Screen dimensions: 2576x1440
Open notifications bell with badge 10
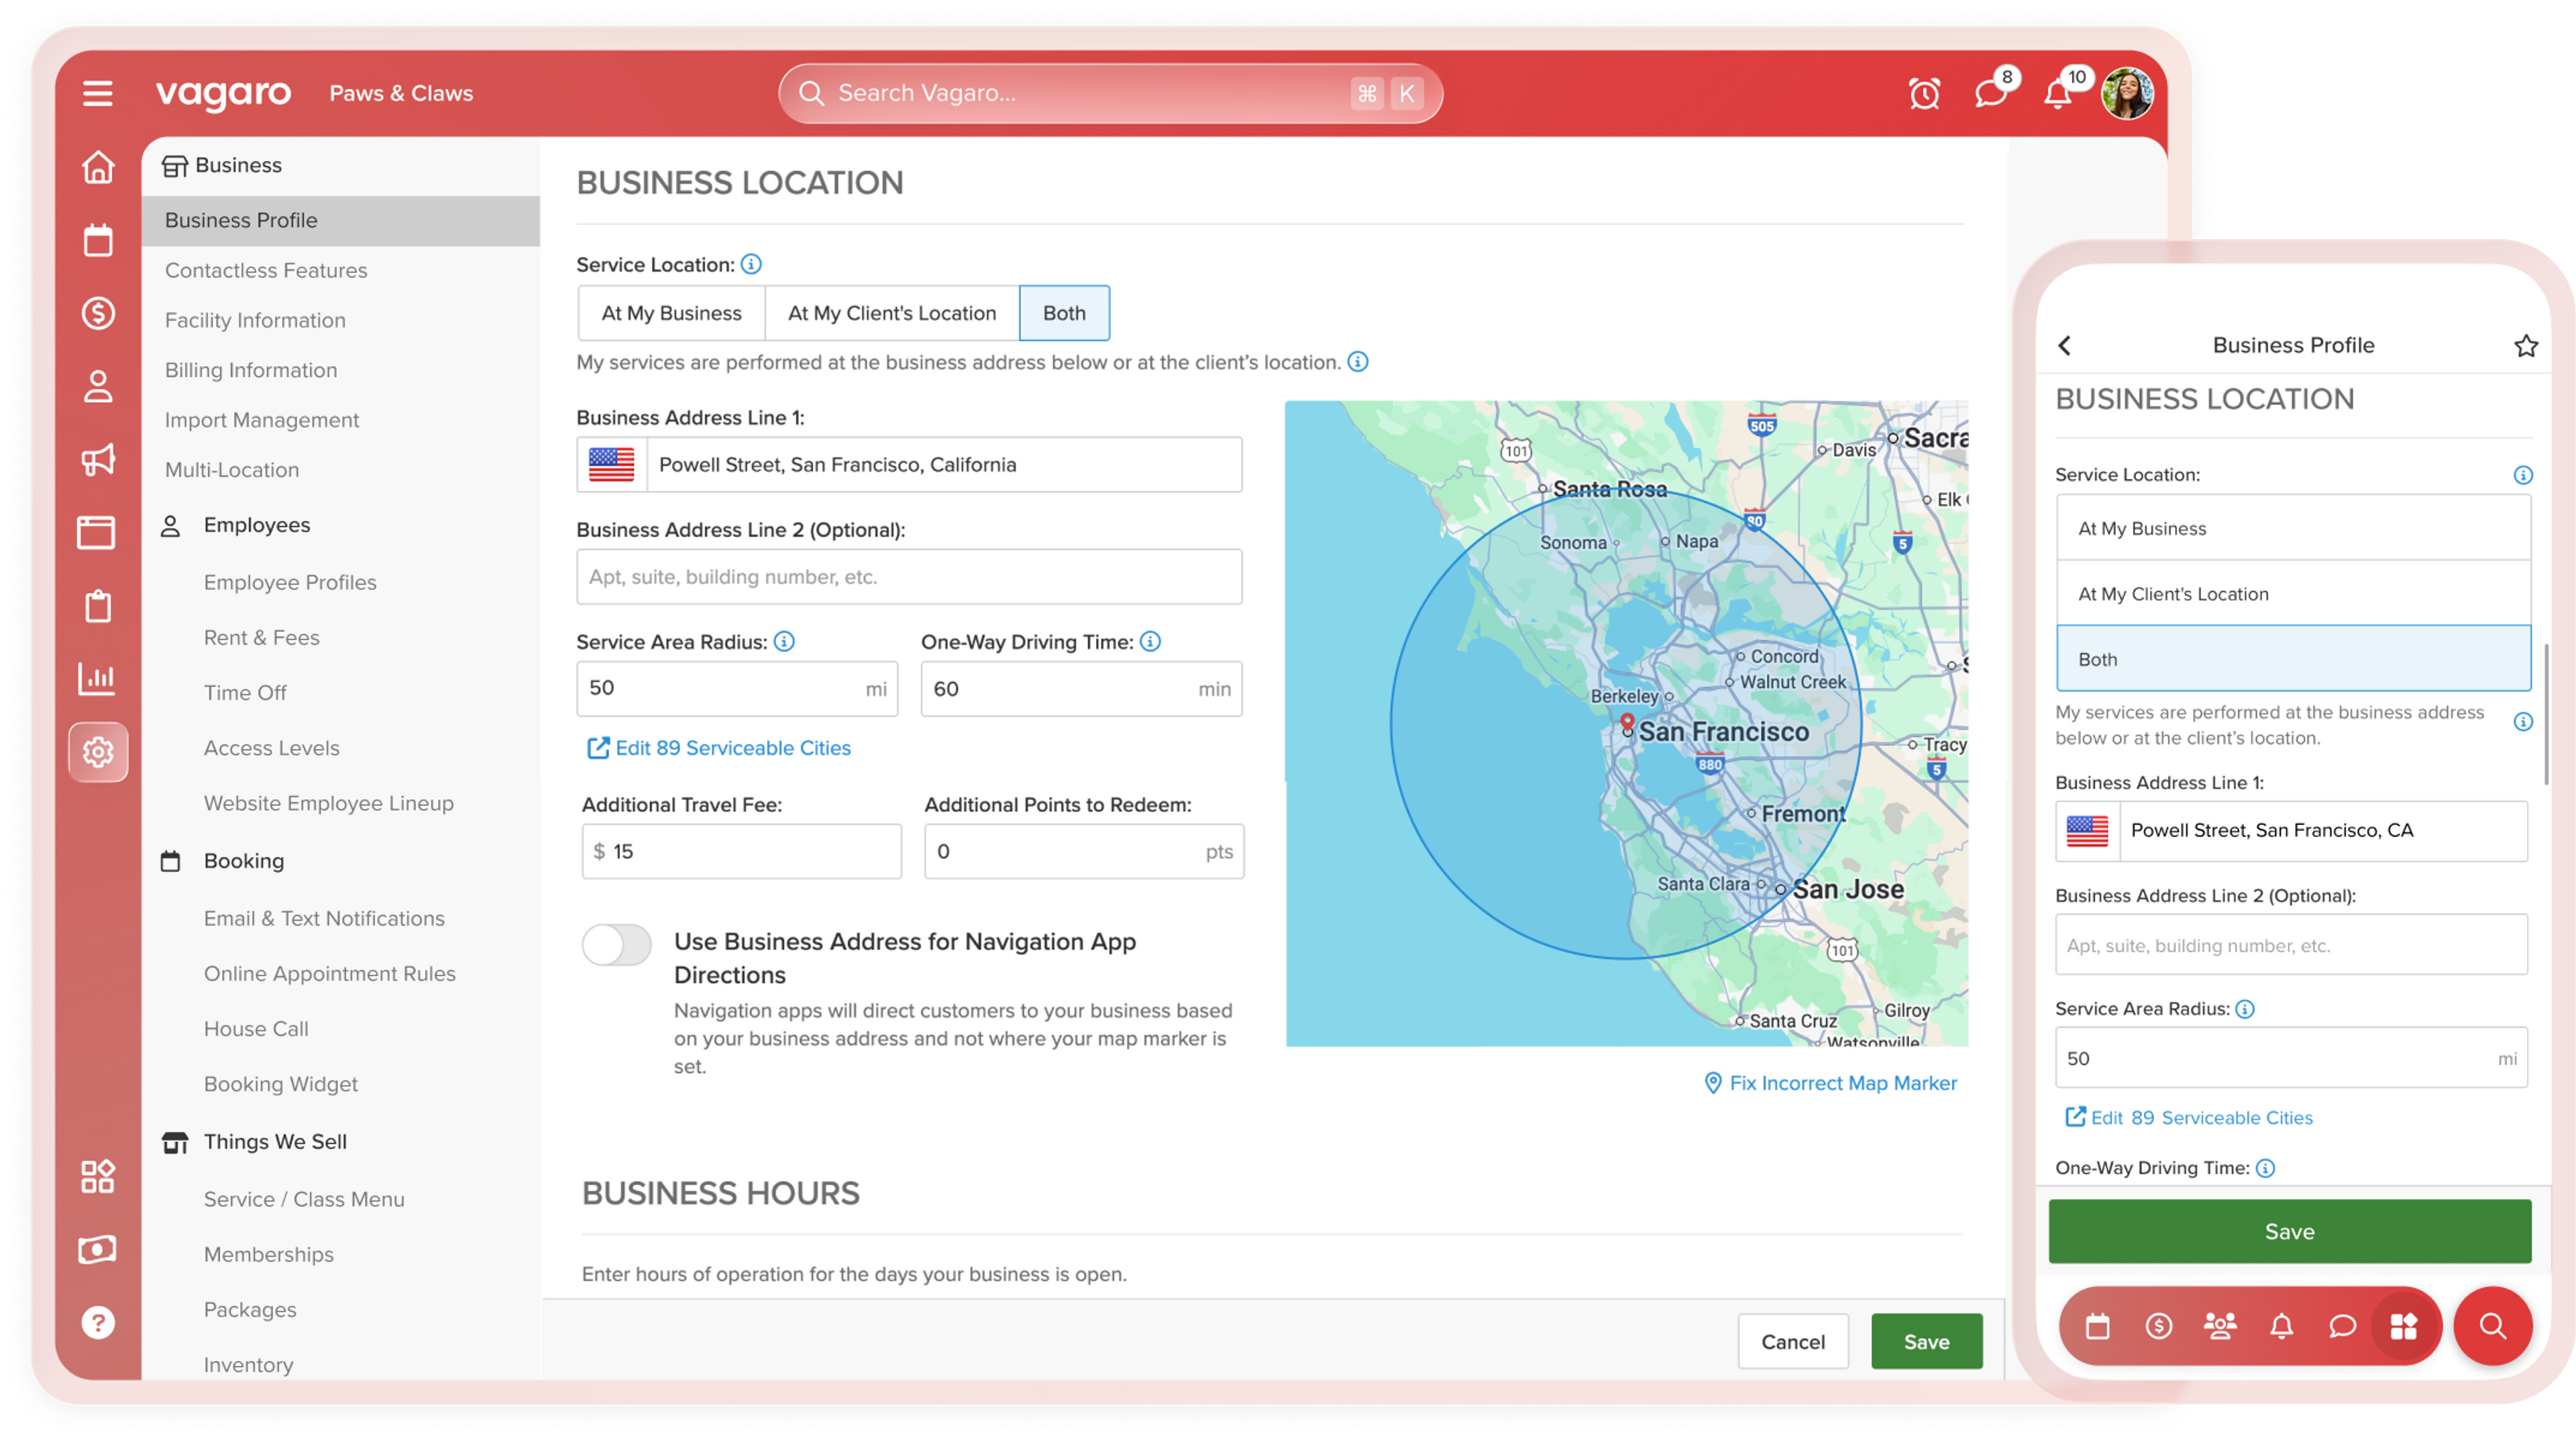[x=2057, y=93]
